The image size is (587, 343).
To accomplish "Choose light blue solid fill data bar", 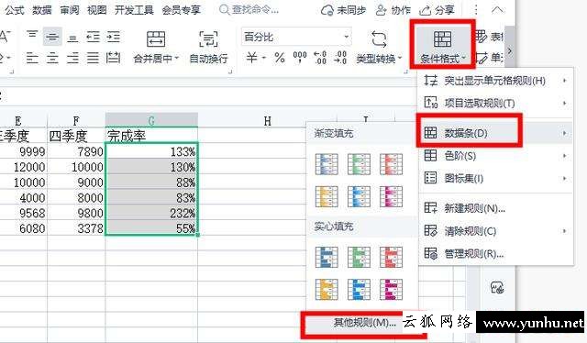I will coord(359,290).
